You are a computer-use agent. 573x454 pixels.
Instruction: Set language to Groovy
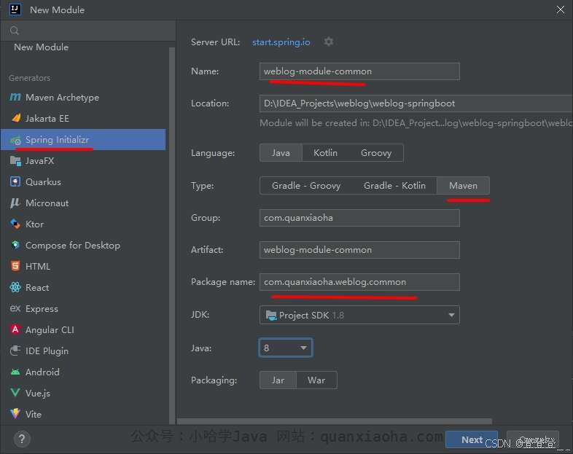coord(376,153)
